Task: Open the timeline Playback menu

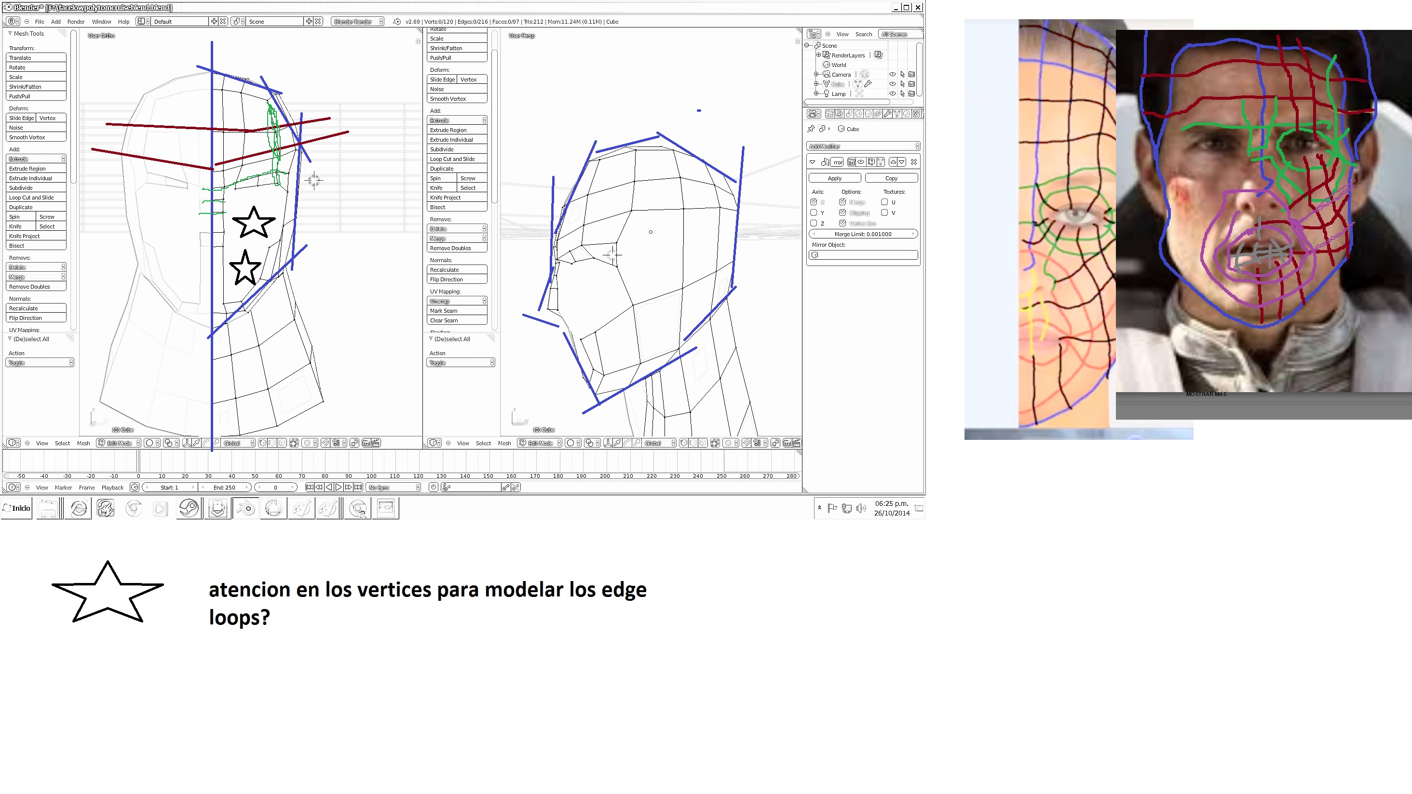Action: coord(112,488)
